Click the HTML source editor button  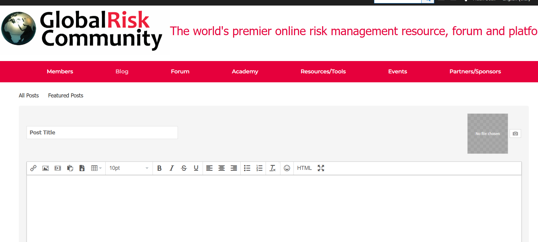tap(305, 168)
